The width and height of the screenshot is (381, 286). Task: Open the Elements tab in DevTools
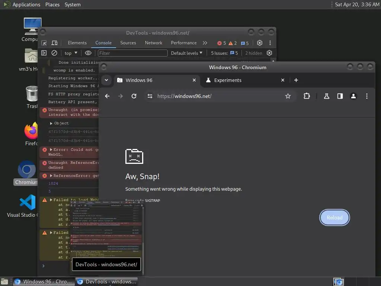77,43
